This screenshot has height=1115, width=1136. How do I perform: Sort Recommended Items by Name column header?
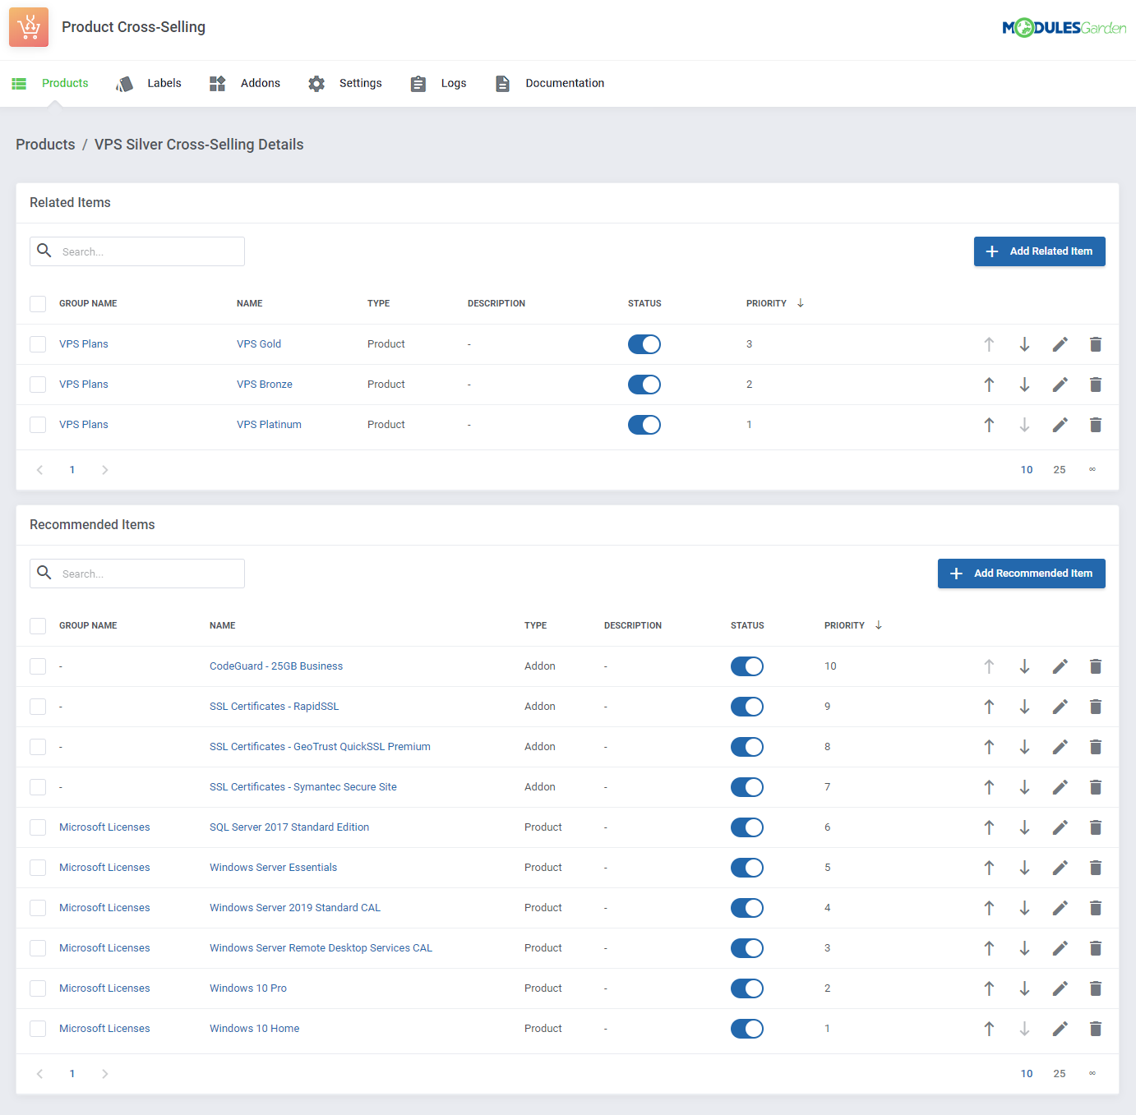coord(223,625)
